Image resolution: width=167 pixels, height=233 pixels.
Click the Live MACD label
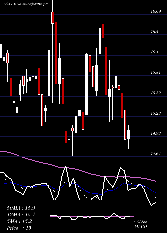(141, 224)
